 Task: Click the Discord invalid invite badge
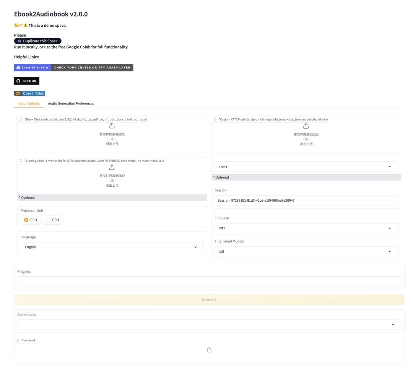point(73,68)
